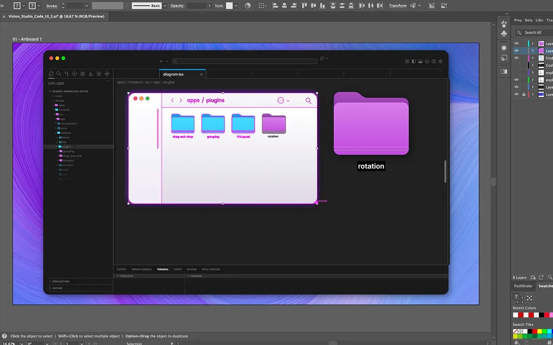Click Vertical Distribute Bottom icon
The image size is (553, 345).
tap(351, 6)
